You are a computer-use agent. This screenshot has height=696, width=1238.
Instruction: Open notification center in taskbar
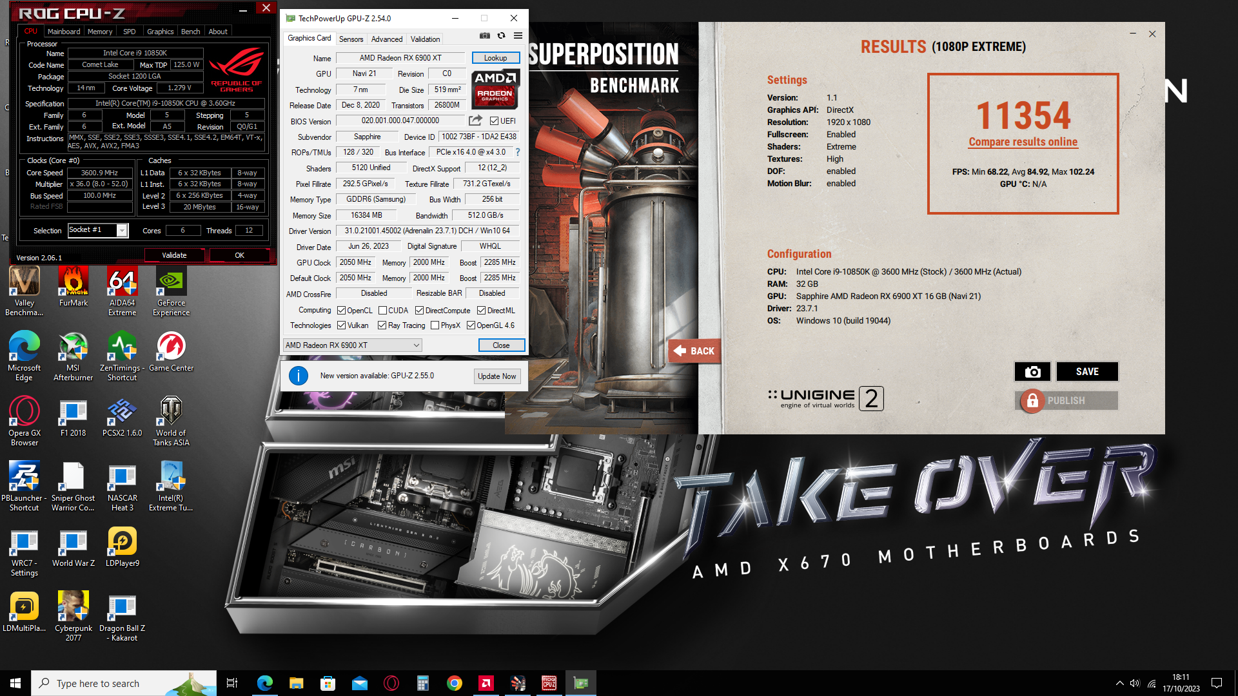click(x=1217, y=683)
